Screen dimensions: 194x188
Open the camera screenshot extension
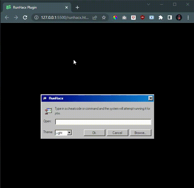(124, 18)
